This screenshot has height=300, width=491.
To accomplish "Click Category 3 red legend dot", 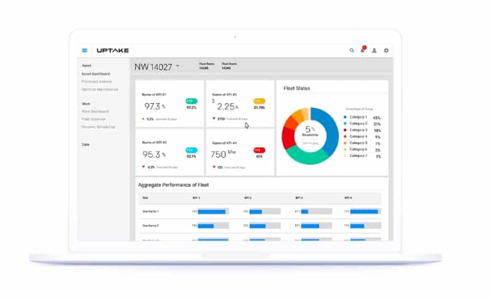I will coord(345,130).
